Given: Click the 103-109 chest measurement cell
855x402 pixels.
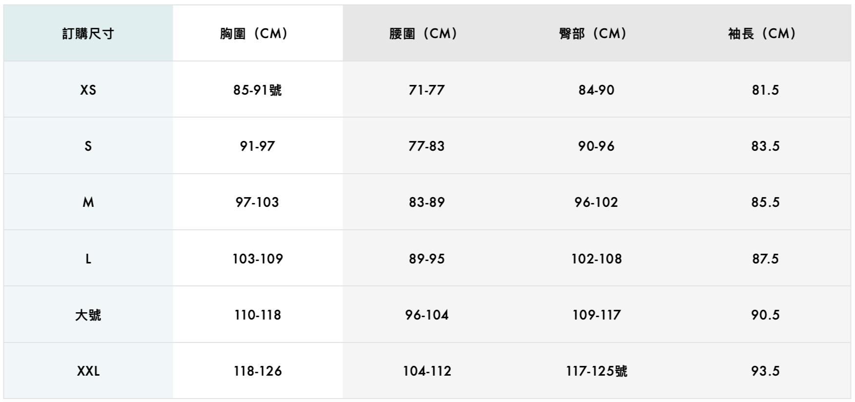Looking at the screenshot, I should click(257, 259).
